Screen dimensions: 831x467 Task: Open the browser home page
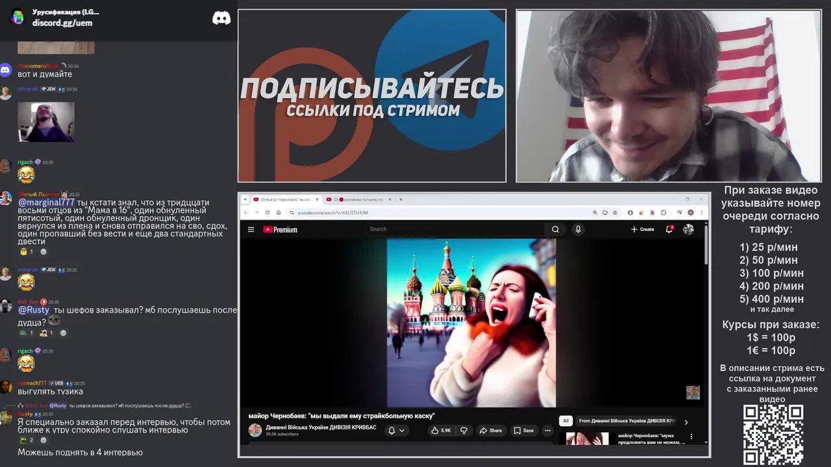tap(279, 212)
